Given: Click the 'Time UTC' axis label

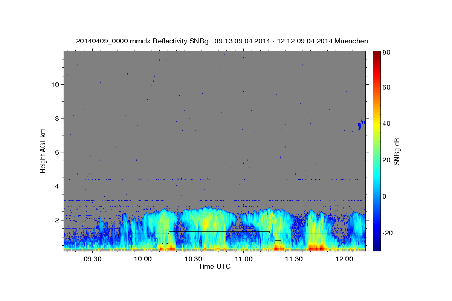Looking at the screenshot, I should [x=214, y=266].
